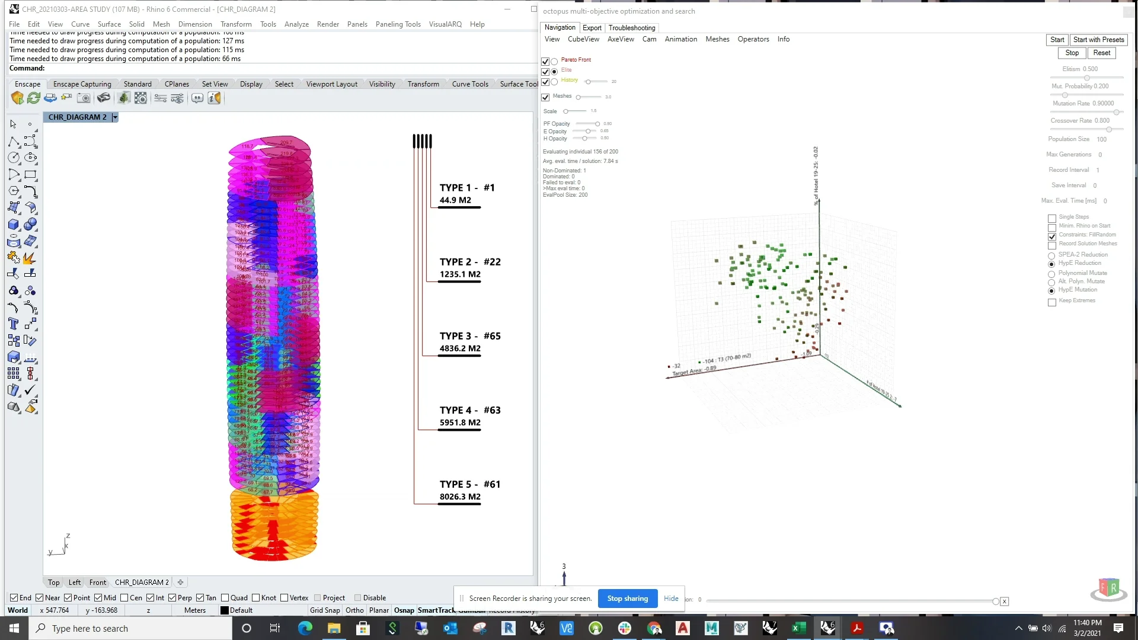Select the Polygon tool icon
Screen dimensions: 1138x640
pos(14,191)
